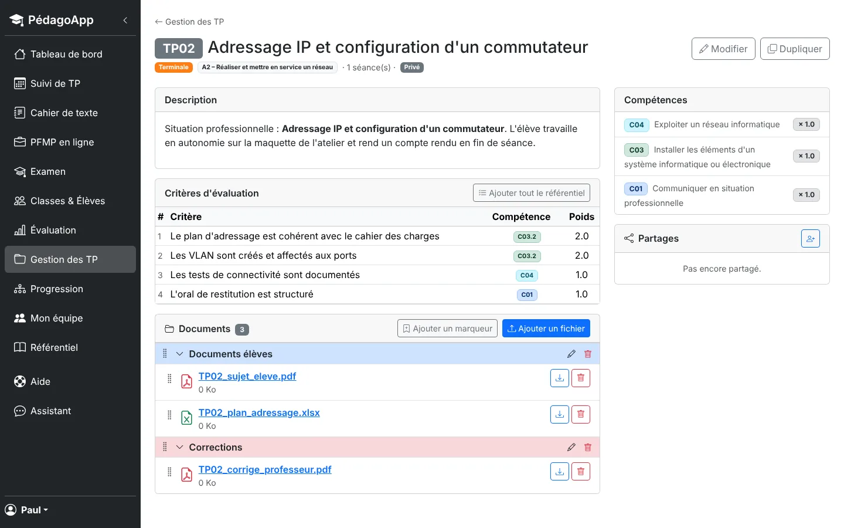Viewport: 844px width, 528px height.
Task: Delete TP02_sujet_eleve.pdf file
Action: 581,378
